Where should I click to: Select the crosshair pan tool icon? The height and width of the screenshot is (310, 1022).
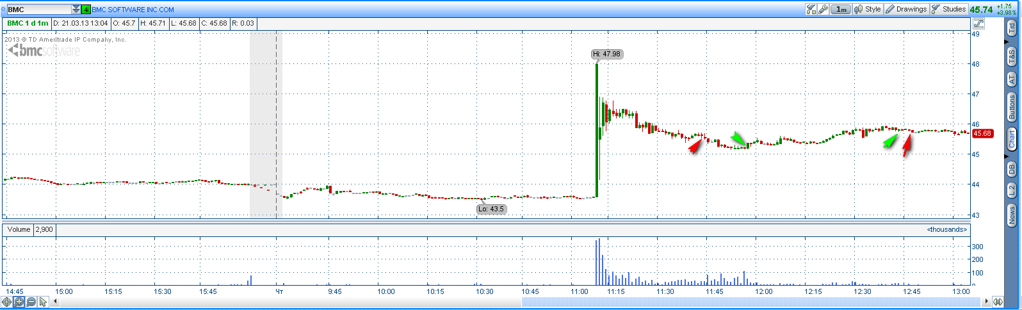[x=7, y=302]
